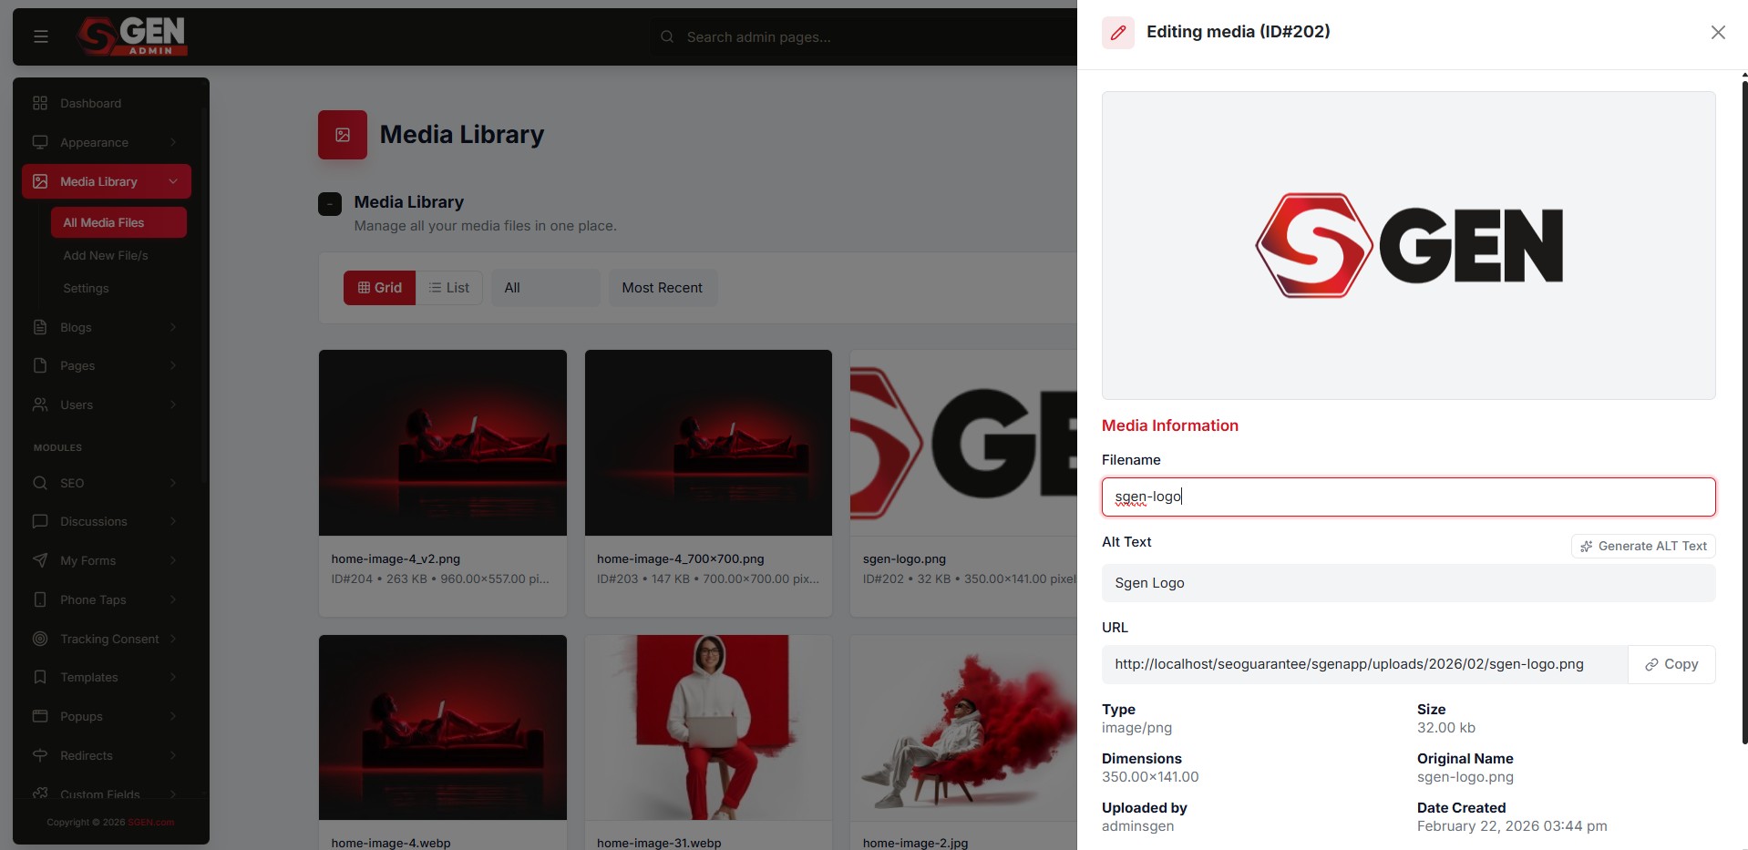Click the Alt Text input field
Image resolution: width=1748 pixels, height=850 pixels.
click(x=1408, y=583)
